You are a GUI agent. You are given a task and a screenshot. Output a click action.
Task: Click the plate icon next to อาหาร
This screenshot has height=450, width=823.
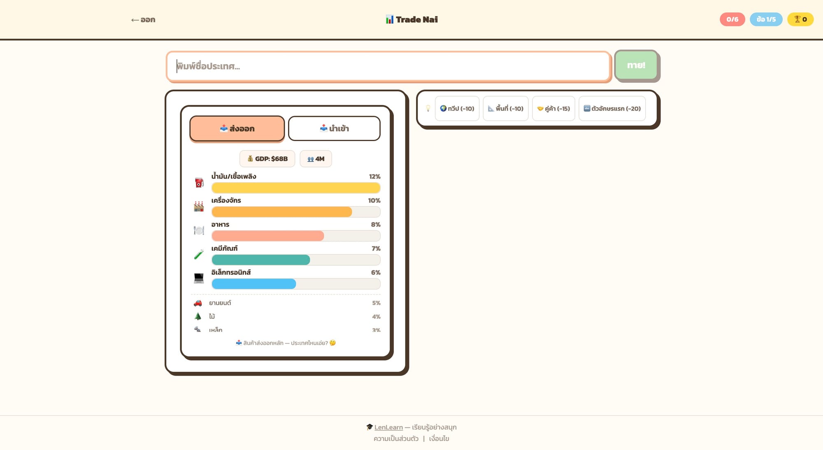(199, 230)
